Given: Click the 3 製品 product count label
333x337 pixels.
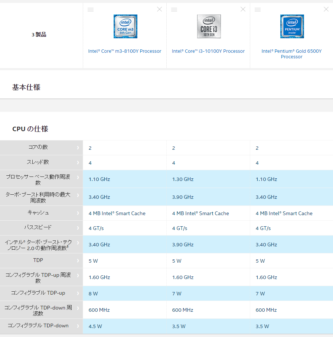Looking at the screenshot, I should click(x=39, y=35).
